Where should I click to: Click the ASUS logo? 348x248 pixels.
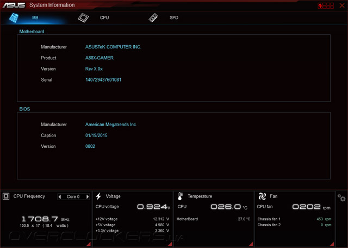pyautogui.click(x=14, y=5)
